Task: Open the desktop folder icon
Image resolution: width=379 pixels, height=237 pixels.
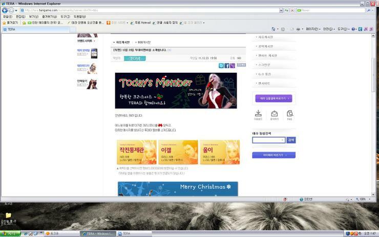Action: coord(8,215)
